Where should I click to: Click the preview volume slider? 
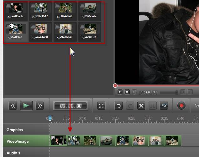point(169,92)
